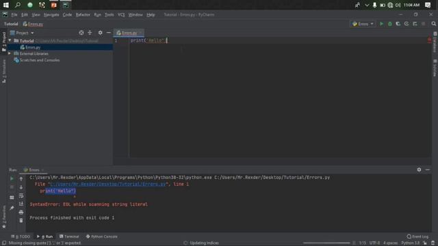Clear all output with trash icon
The height and width of the screenshot is (246, 438).
pos(21,221)
